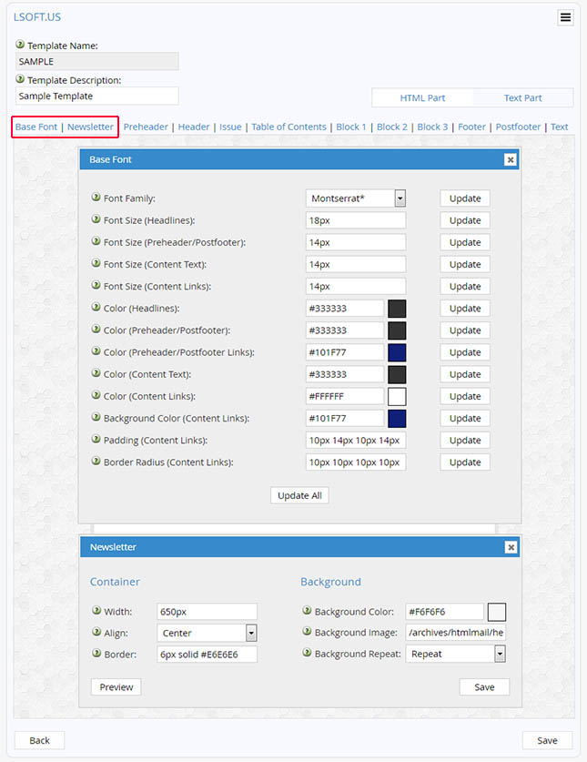Open the Font Family Montserrat dropdown
Screen dimensions: 587x762
(356, 198)
